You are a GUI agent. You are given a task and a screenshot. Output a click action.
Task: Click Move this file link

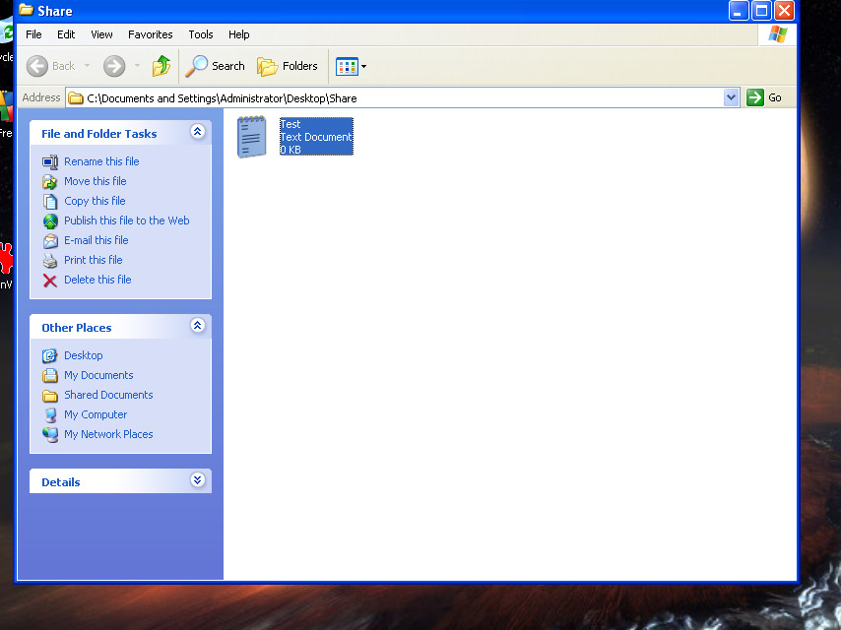click(95, 181)
